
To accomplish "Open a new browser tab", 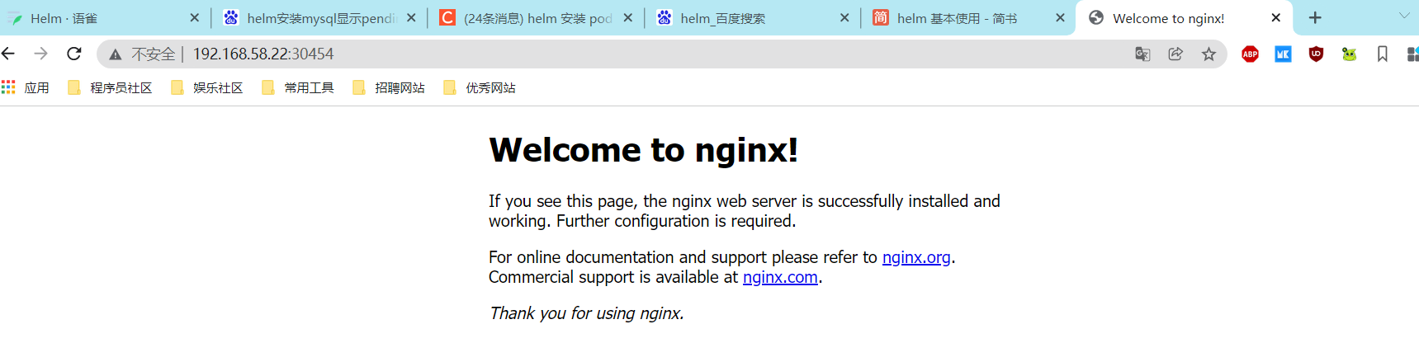I will 1315,17.
